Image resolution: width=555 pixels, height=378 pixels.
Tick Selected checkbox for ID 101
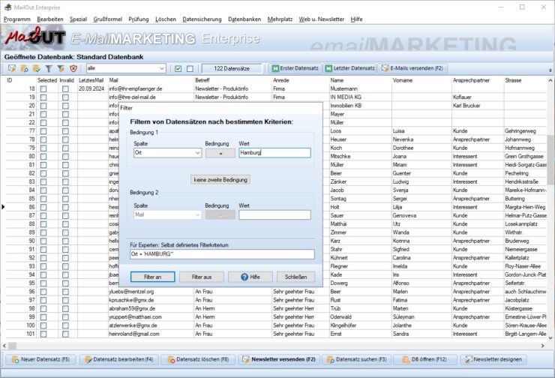(x=43, y=334)
